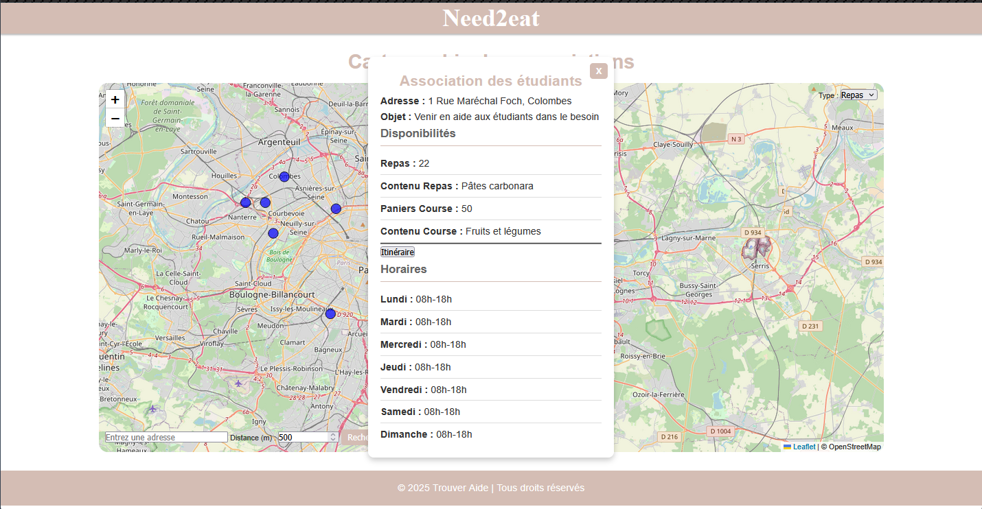Select blue marker above Neuilly-sur-Seine's Seine label
Screen dimensions: 982x509
coord(273,233)
